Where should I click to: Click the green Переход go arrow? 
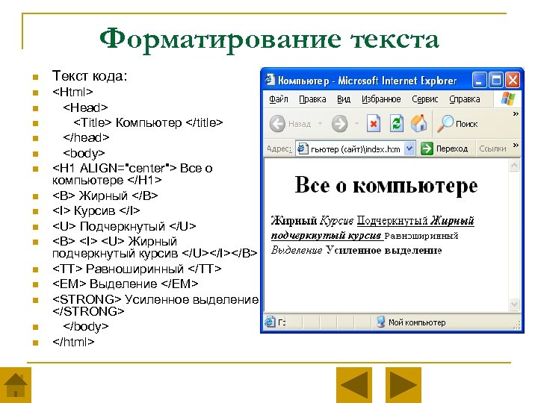coord(427,149)
